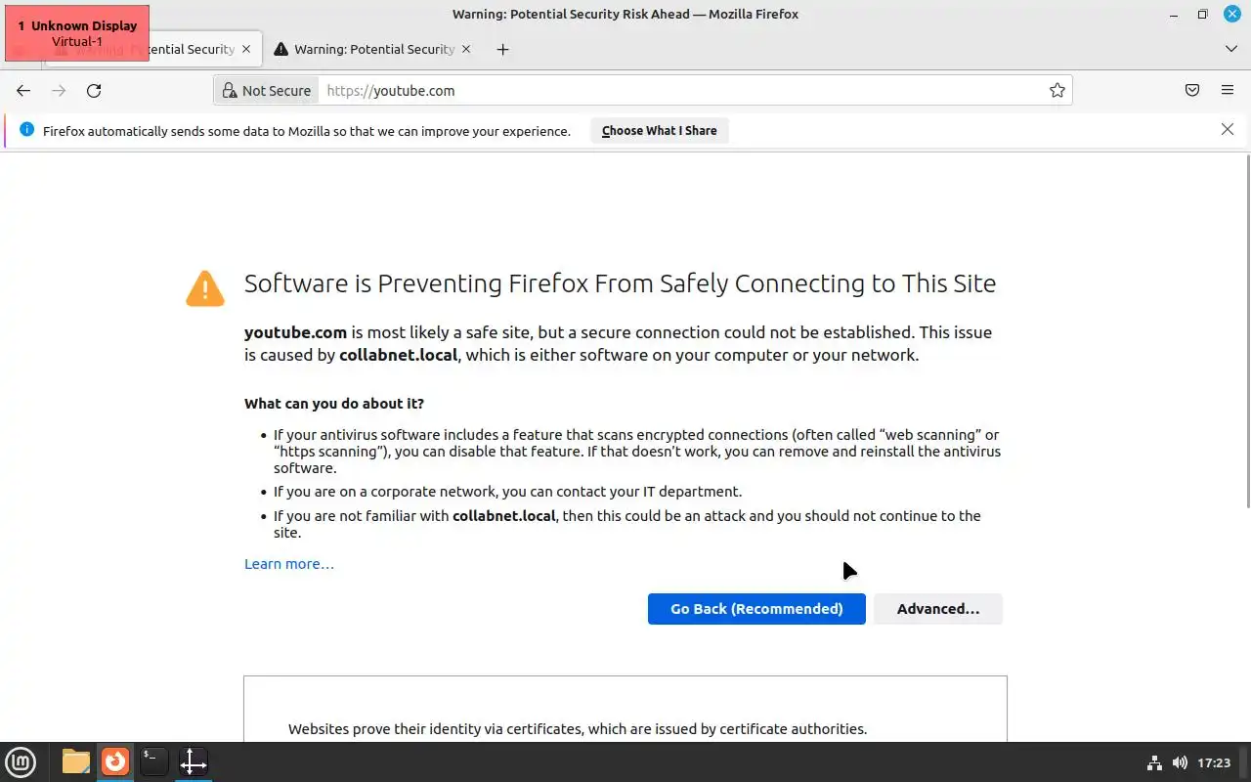Image resolution: width=1251 pixels, height=782 pixels.
Task: Open the network icon in system tray
Action: tap(1154, 762)
